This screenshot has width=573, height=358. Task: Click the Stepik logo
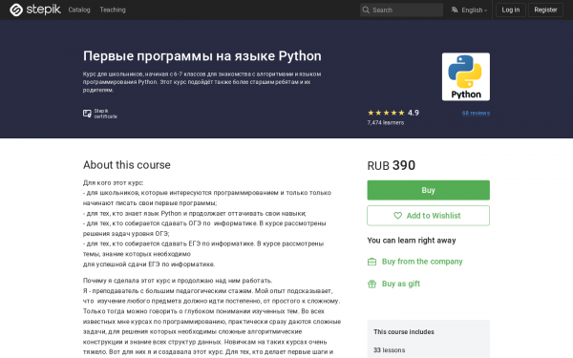pos(35,10)
